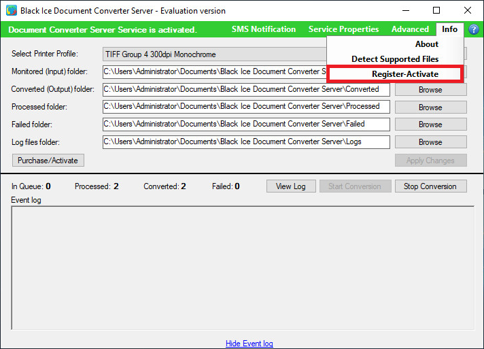Click the 'Document Converter Server Service is activated.' status text
This screenshot has width=484, height=349.
click(x=103, y=30)
